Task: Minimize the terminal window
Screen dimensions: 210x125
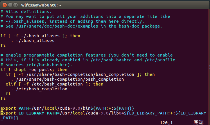Action: coord(10,5)
